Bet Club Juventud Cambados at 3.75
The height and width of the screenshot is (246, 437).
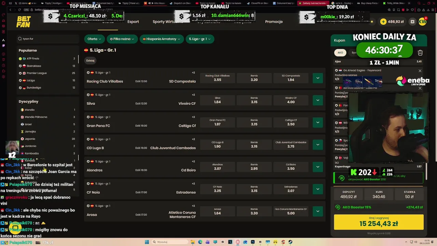(x=291, y=145)
